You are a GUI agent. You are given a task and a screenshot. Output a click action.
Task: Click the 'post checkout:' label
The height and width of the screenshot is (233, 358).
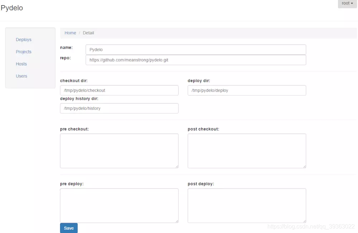click(x=203, y=129)
